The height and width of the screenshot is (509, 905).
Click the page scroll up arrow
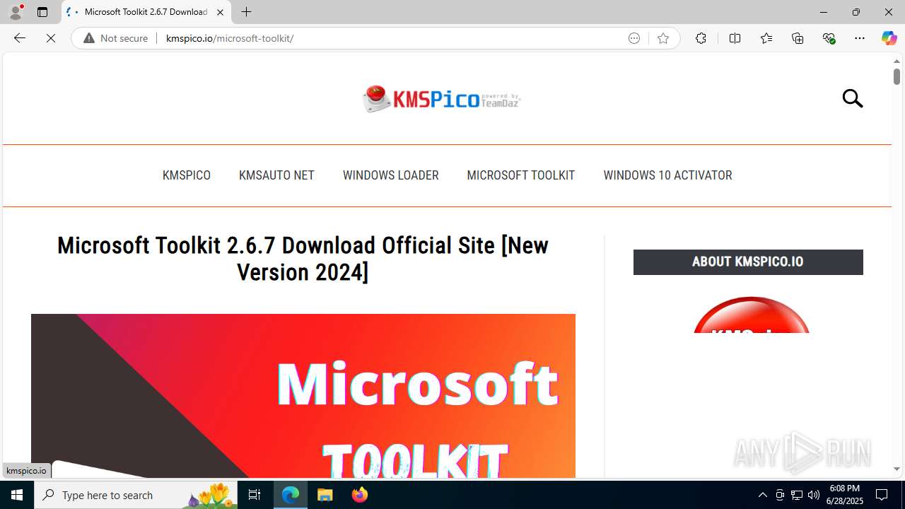897,61
